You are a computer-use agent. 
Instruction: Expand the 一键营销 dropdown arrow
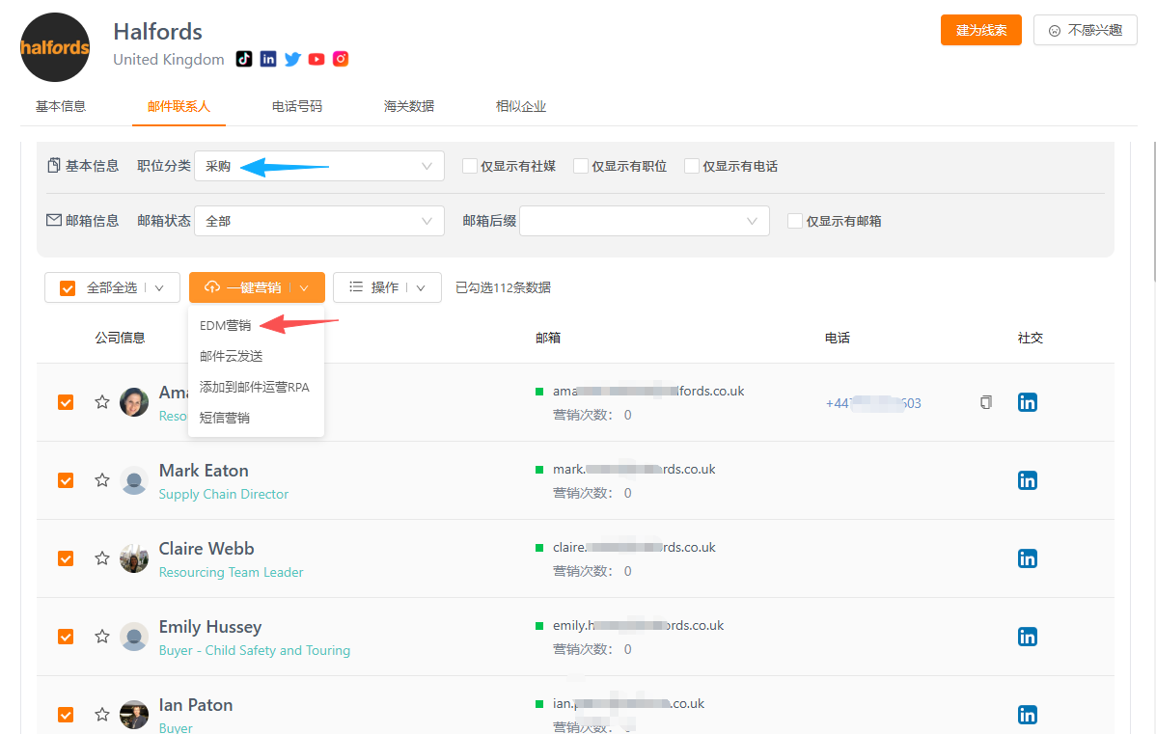(304, 288)
